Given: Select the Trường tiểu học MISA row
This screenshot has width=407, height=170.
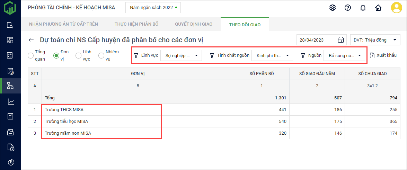Looking at the screenshot, I should pyautogui.click(x=214, y=122).
